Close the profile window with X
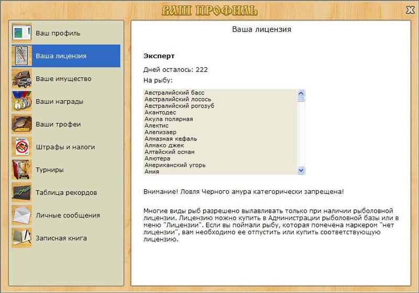This screenshot has width=419, height=293. pos(410,10)
